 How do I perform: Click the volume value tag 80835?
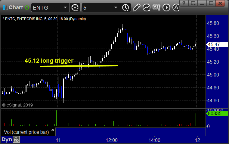pos(217,113)
